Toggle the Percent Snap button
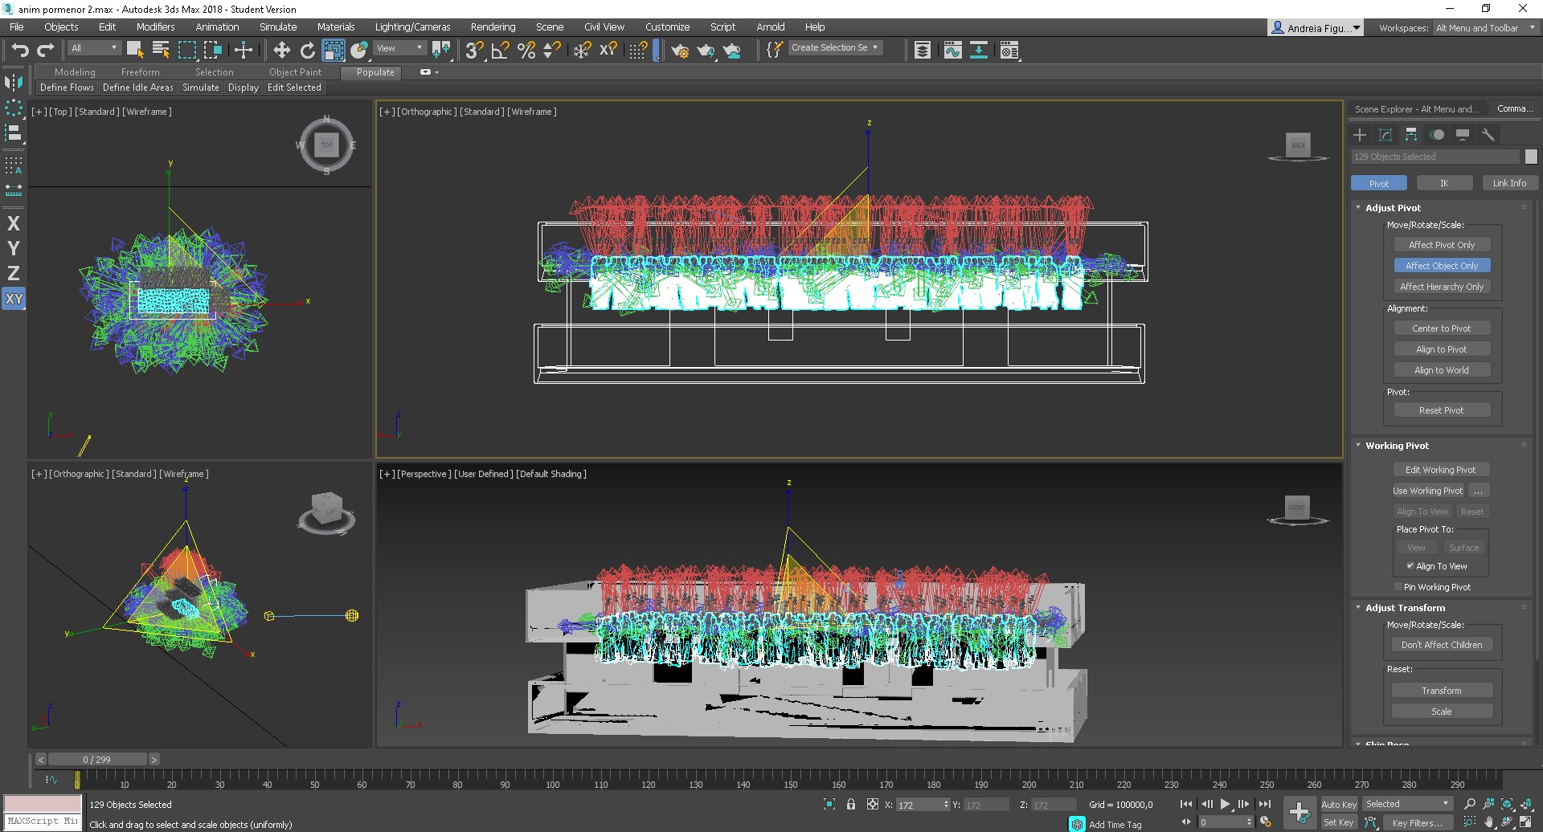Screen dimensions: 1543x832 coord(526,50)
